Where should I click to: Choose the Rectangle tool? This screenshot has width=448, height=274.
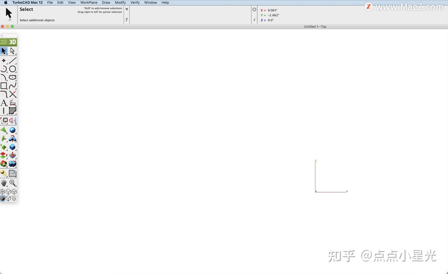click(x=4, y=86)
